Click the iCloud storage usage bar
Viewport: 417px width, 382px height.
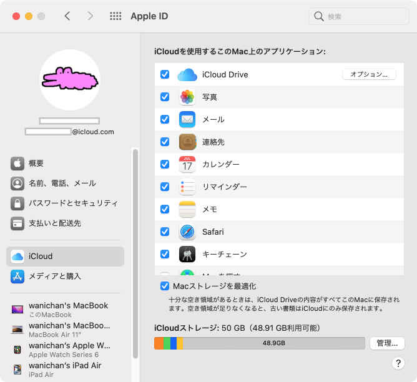coord(260,343)
